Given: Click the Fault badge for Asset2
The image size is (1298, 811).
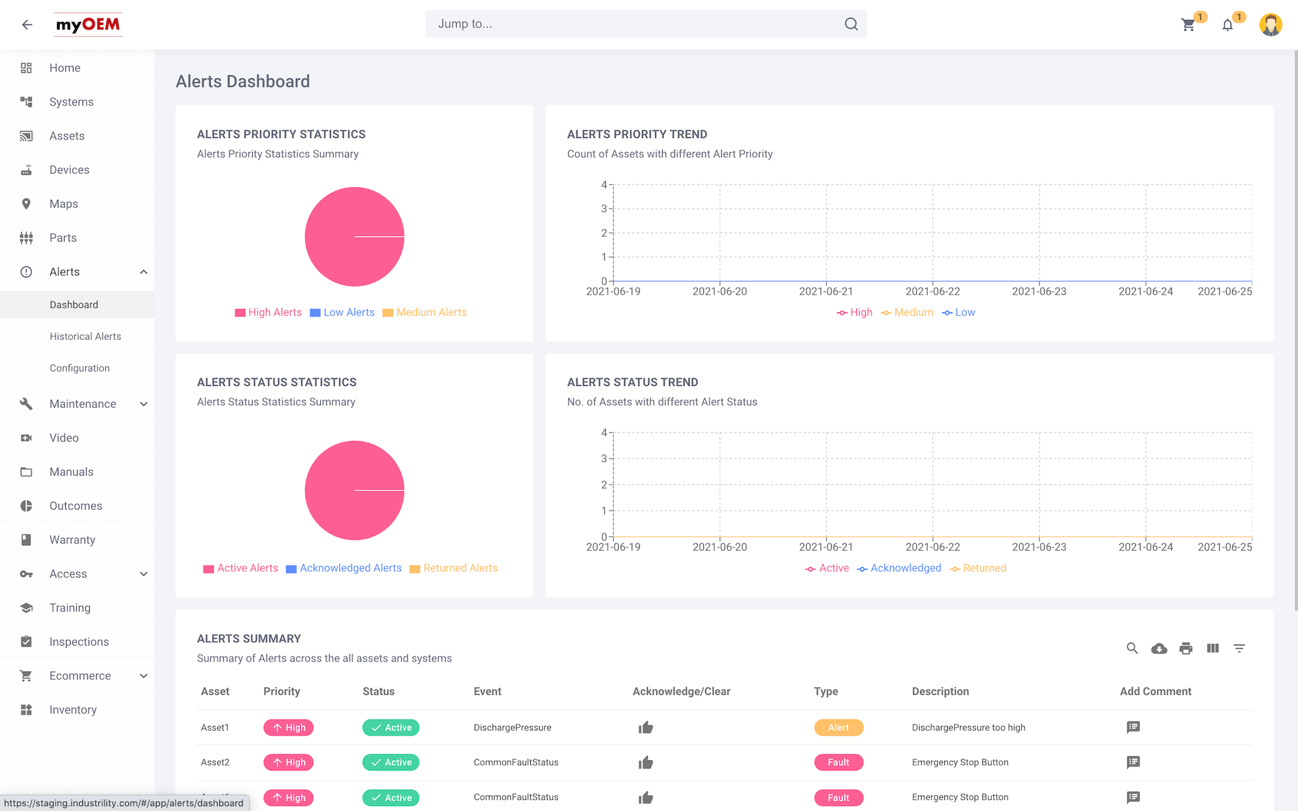Looking at the screenshot, I should [839, 763].
